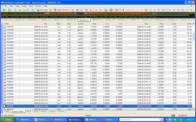Click the terminal's vertical scrollbar
The width and height of the screenshot is (196, 122).
pos(193,66)
